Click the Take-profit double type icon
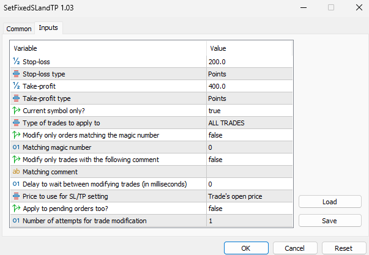This screenshot has height=255, width=369. point(17,86)
